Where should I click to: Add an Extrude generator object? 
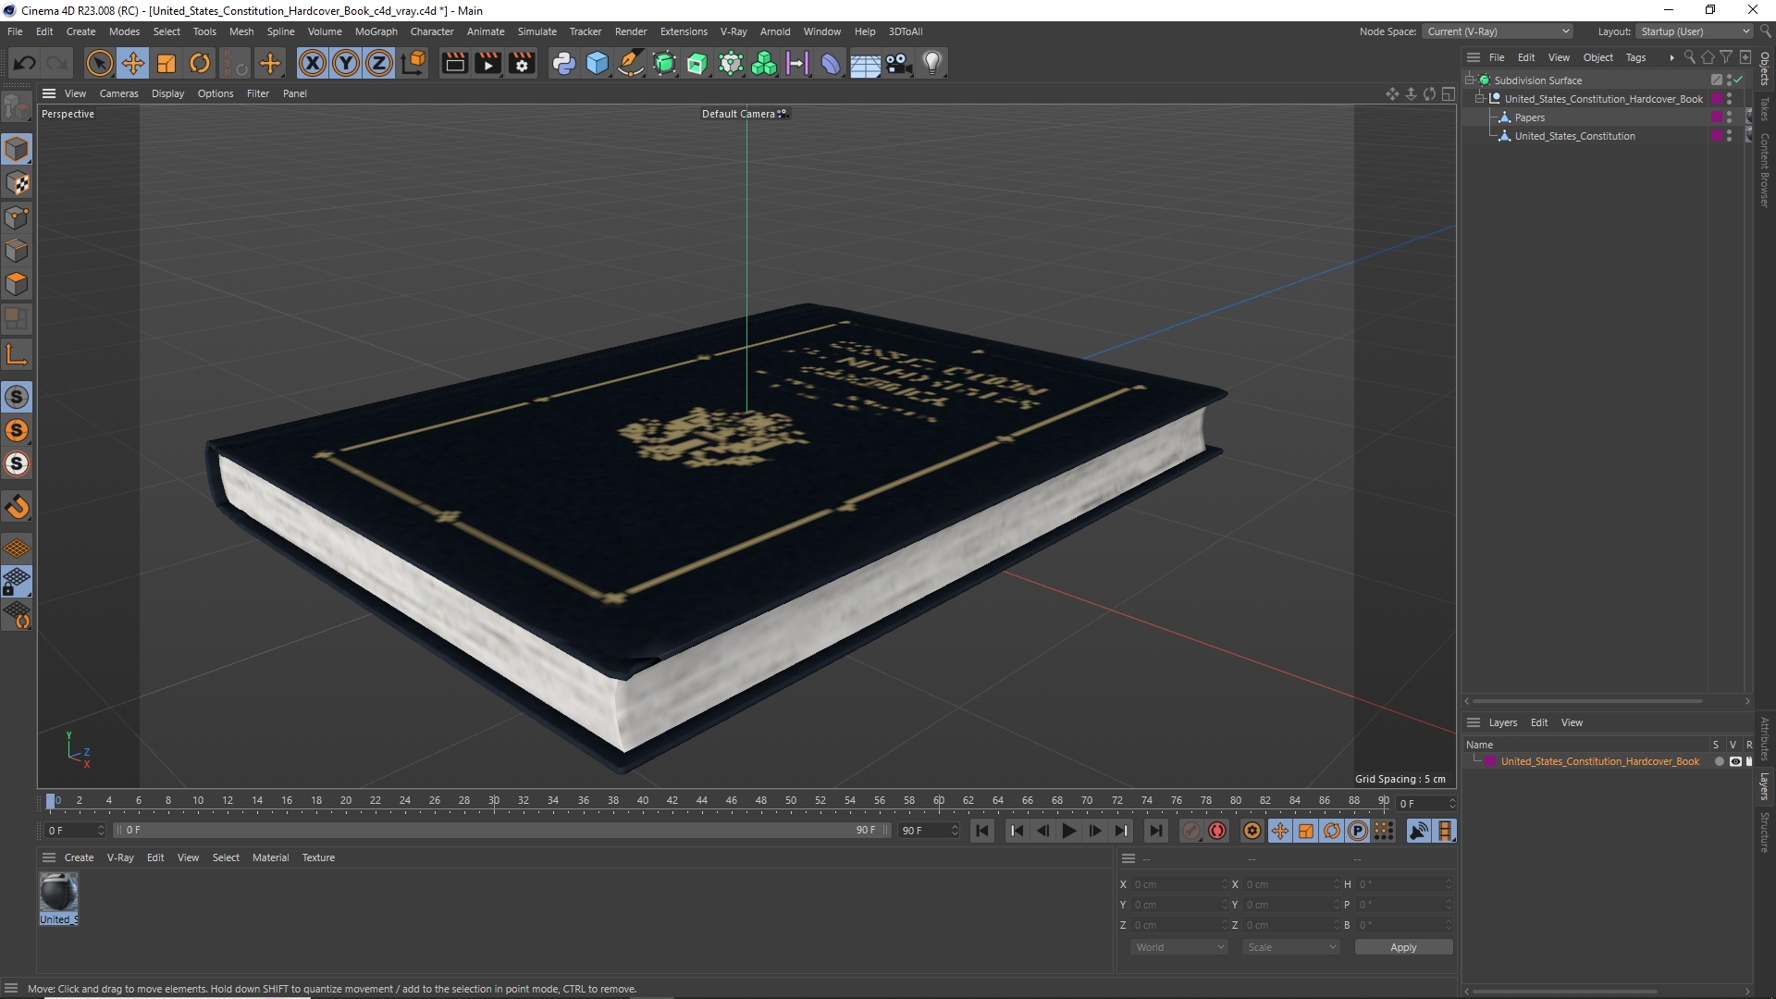pos(697,63)
